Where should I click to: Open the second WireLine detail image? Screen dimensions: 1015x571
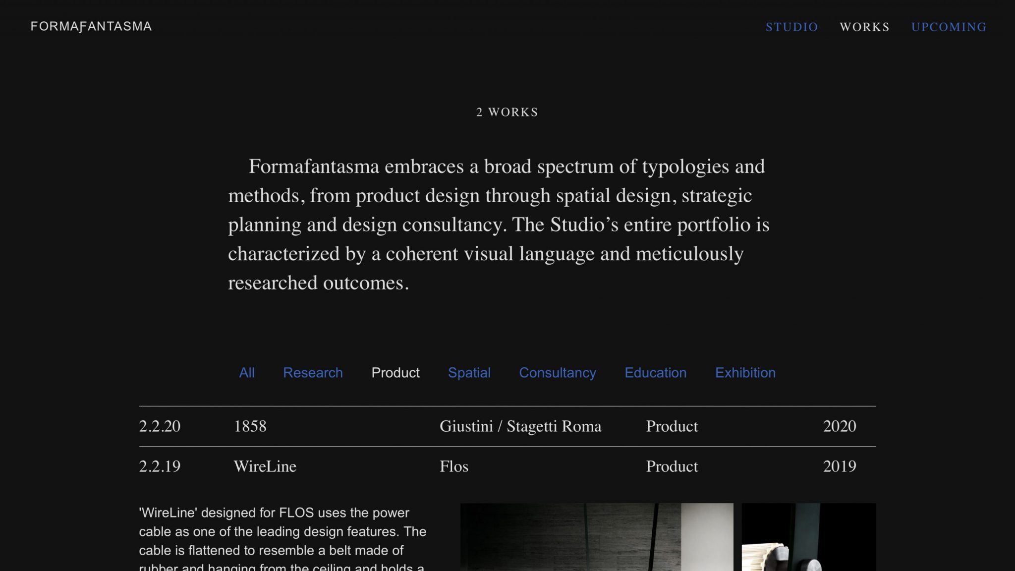(808, 537)
